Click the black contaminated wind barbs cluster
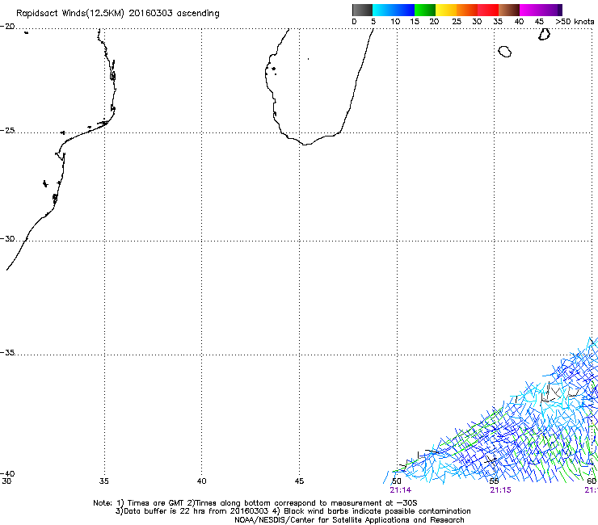The image size is (598, 525). (x=560, y=393)
